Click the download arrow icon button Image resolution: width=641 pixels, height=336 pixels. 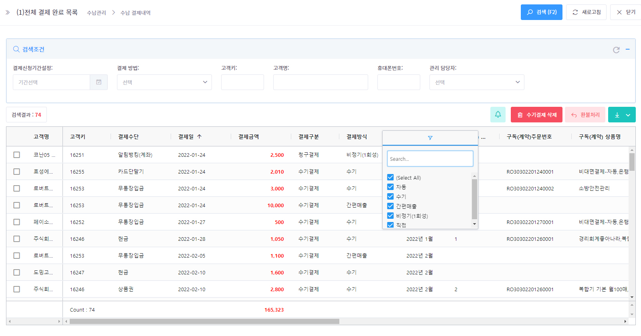tap(617, 115)
